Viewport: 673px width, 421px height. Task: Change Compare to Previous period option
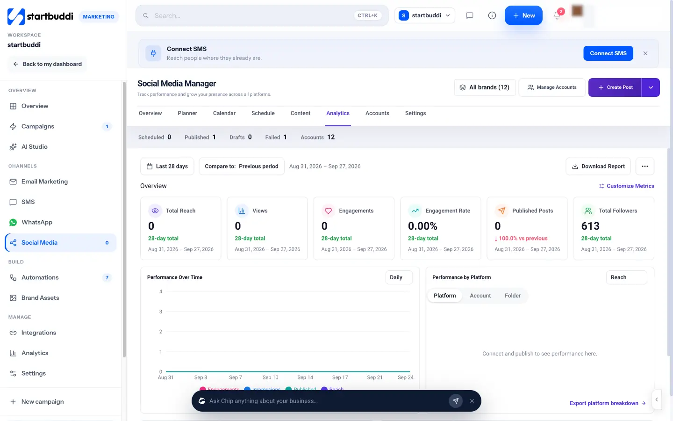pos(242,167)
